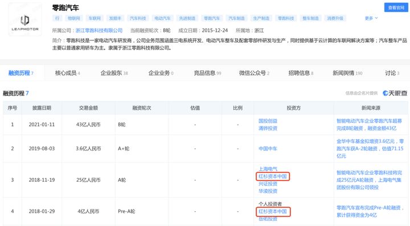410x226 pixels.
Task: Open investor link 上海电气
Action: click(268, 169)
